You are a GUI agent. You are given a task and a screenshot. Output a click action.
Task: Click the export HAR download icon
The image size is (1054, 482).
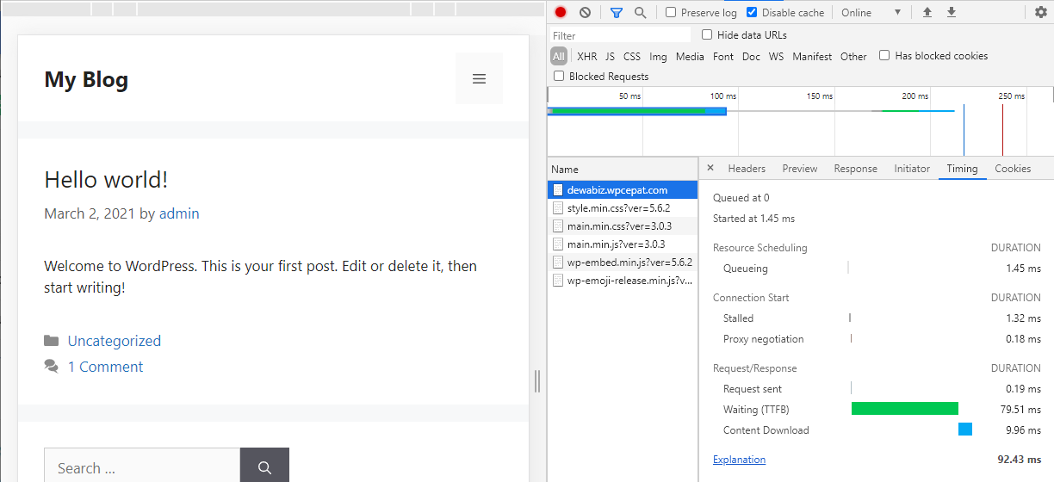coord(952,13)
